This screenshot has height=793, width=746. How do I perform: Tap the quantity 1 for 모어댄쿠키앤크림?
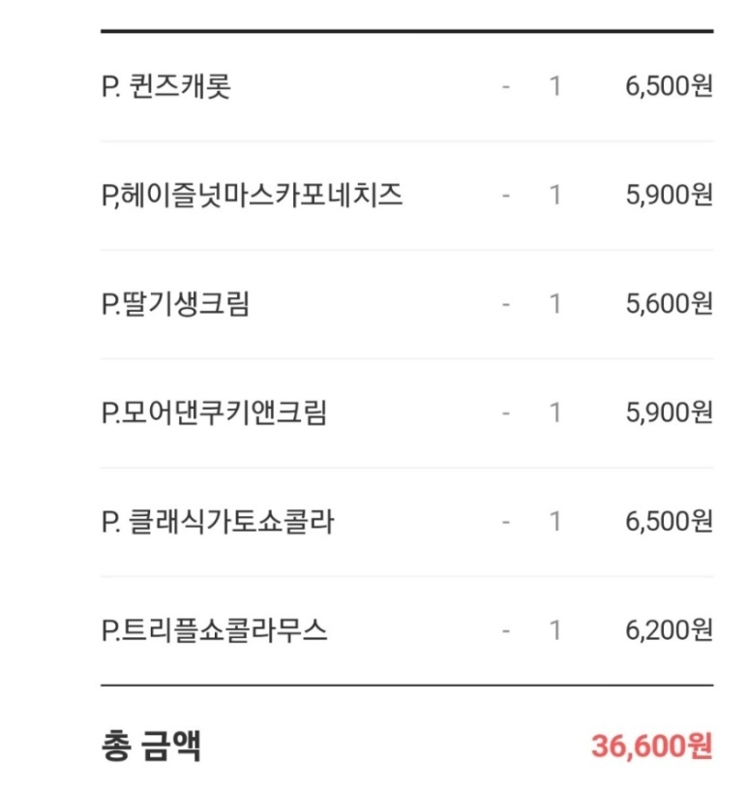click(x=555, y=413)
